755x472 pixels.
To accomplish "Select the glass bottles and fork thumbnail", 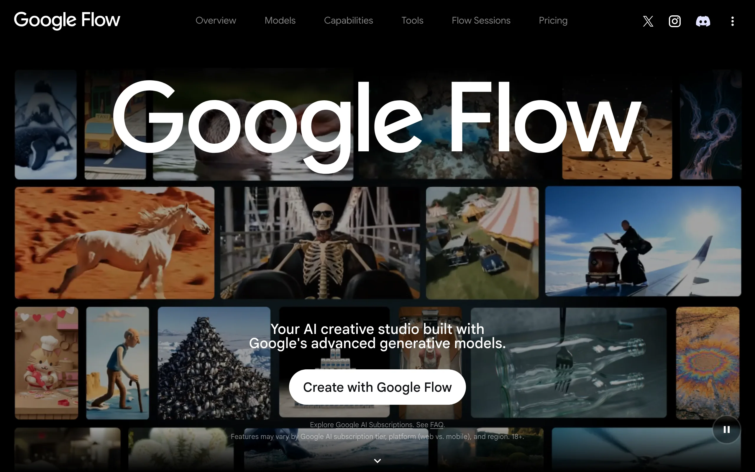I will 568,363.
